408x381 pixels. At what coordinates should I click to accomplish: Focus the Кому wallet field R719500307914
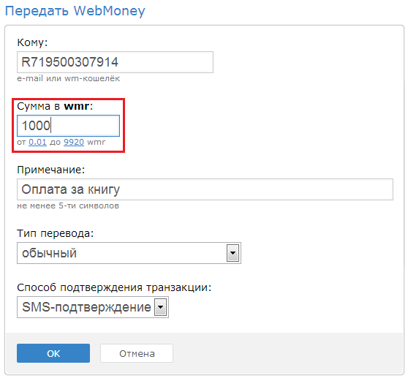pos(115,62)
